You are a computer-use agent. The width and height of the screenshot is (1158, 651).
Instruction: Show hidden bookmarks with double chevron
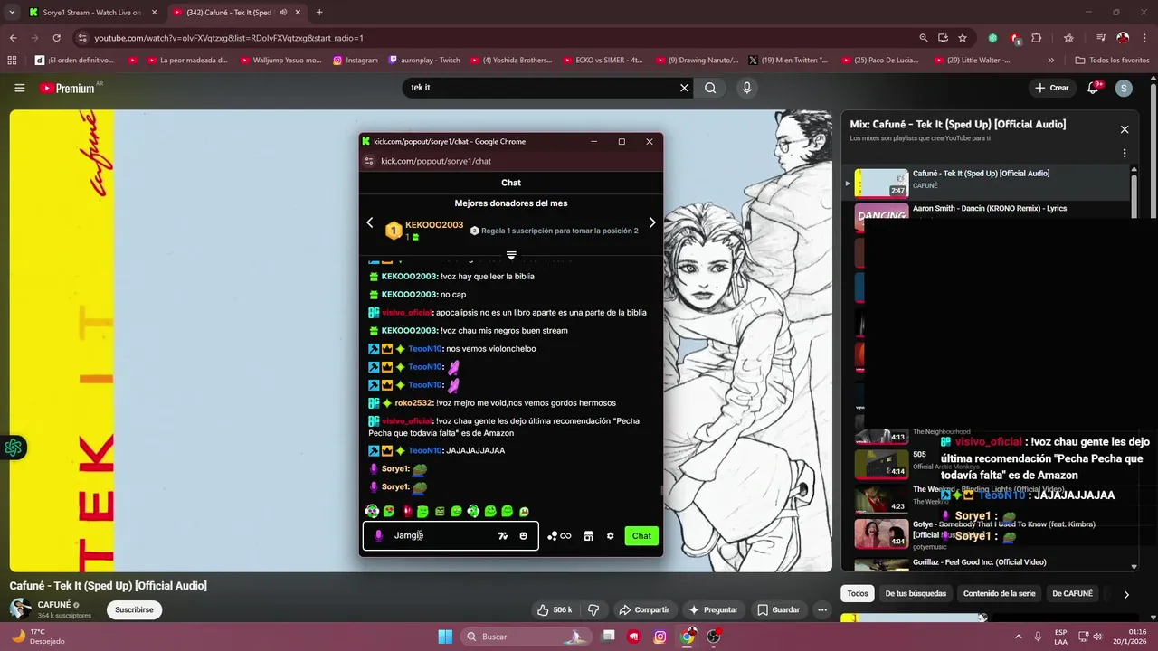coord(1050,61)
